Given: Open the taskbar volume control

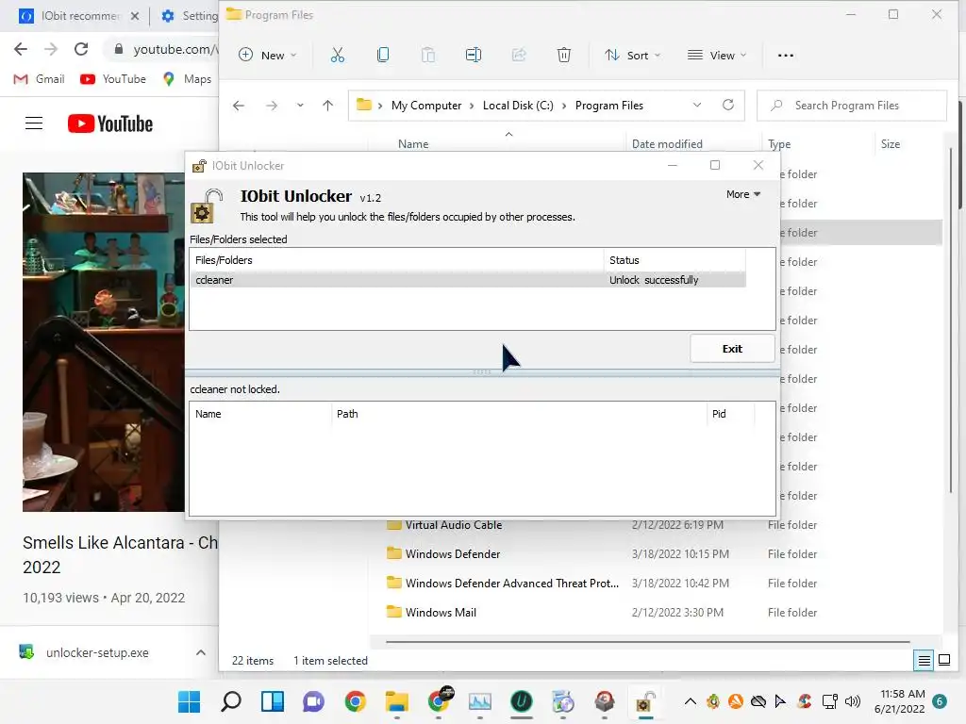Looking at the screenshot, I should pyautogui.click(x=853, y=701).
